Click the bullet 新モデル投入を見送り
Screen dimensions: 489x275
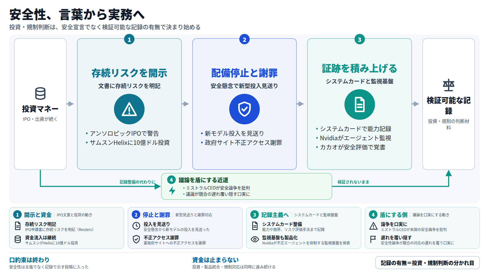point(234,134)
